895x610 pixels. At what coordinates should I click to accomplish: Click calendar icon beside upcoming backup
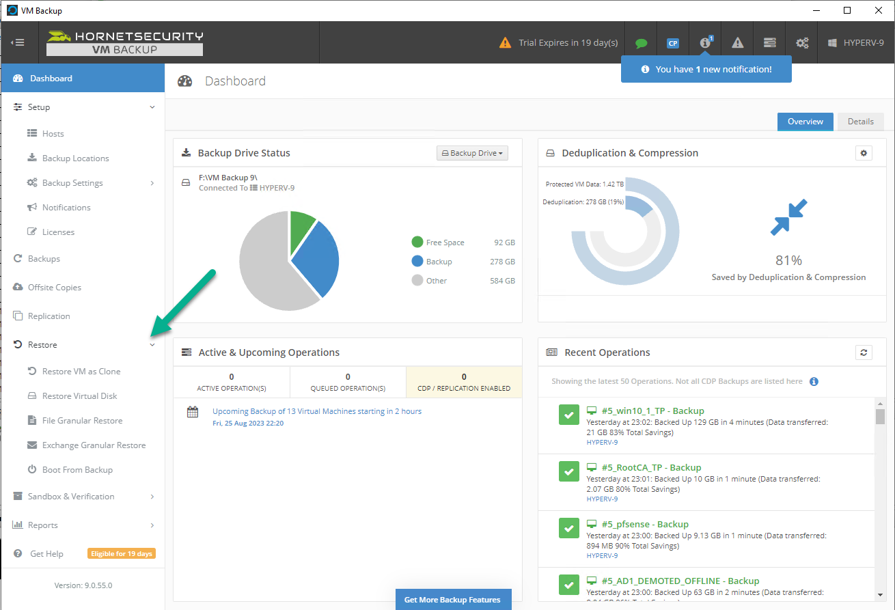pyautogui.click(x=193, y=412)
